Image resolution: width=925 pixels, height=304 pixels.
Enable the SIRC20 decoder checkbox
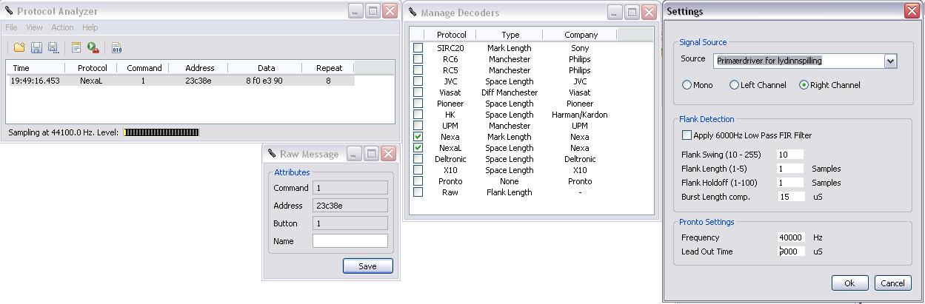tap(418, 48)
